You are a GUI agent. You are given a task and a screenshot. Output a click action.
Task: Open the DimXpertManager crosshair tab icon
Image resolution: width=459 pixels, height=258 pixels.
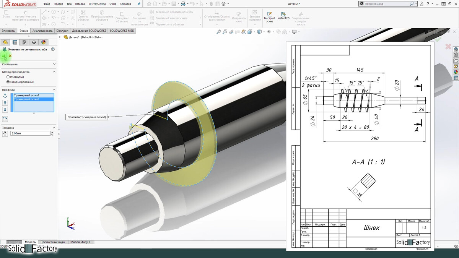34,42
